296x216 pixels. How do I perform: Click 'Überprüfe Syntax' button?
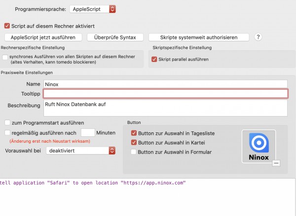(115, 37)
